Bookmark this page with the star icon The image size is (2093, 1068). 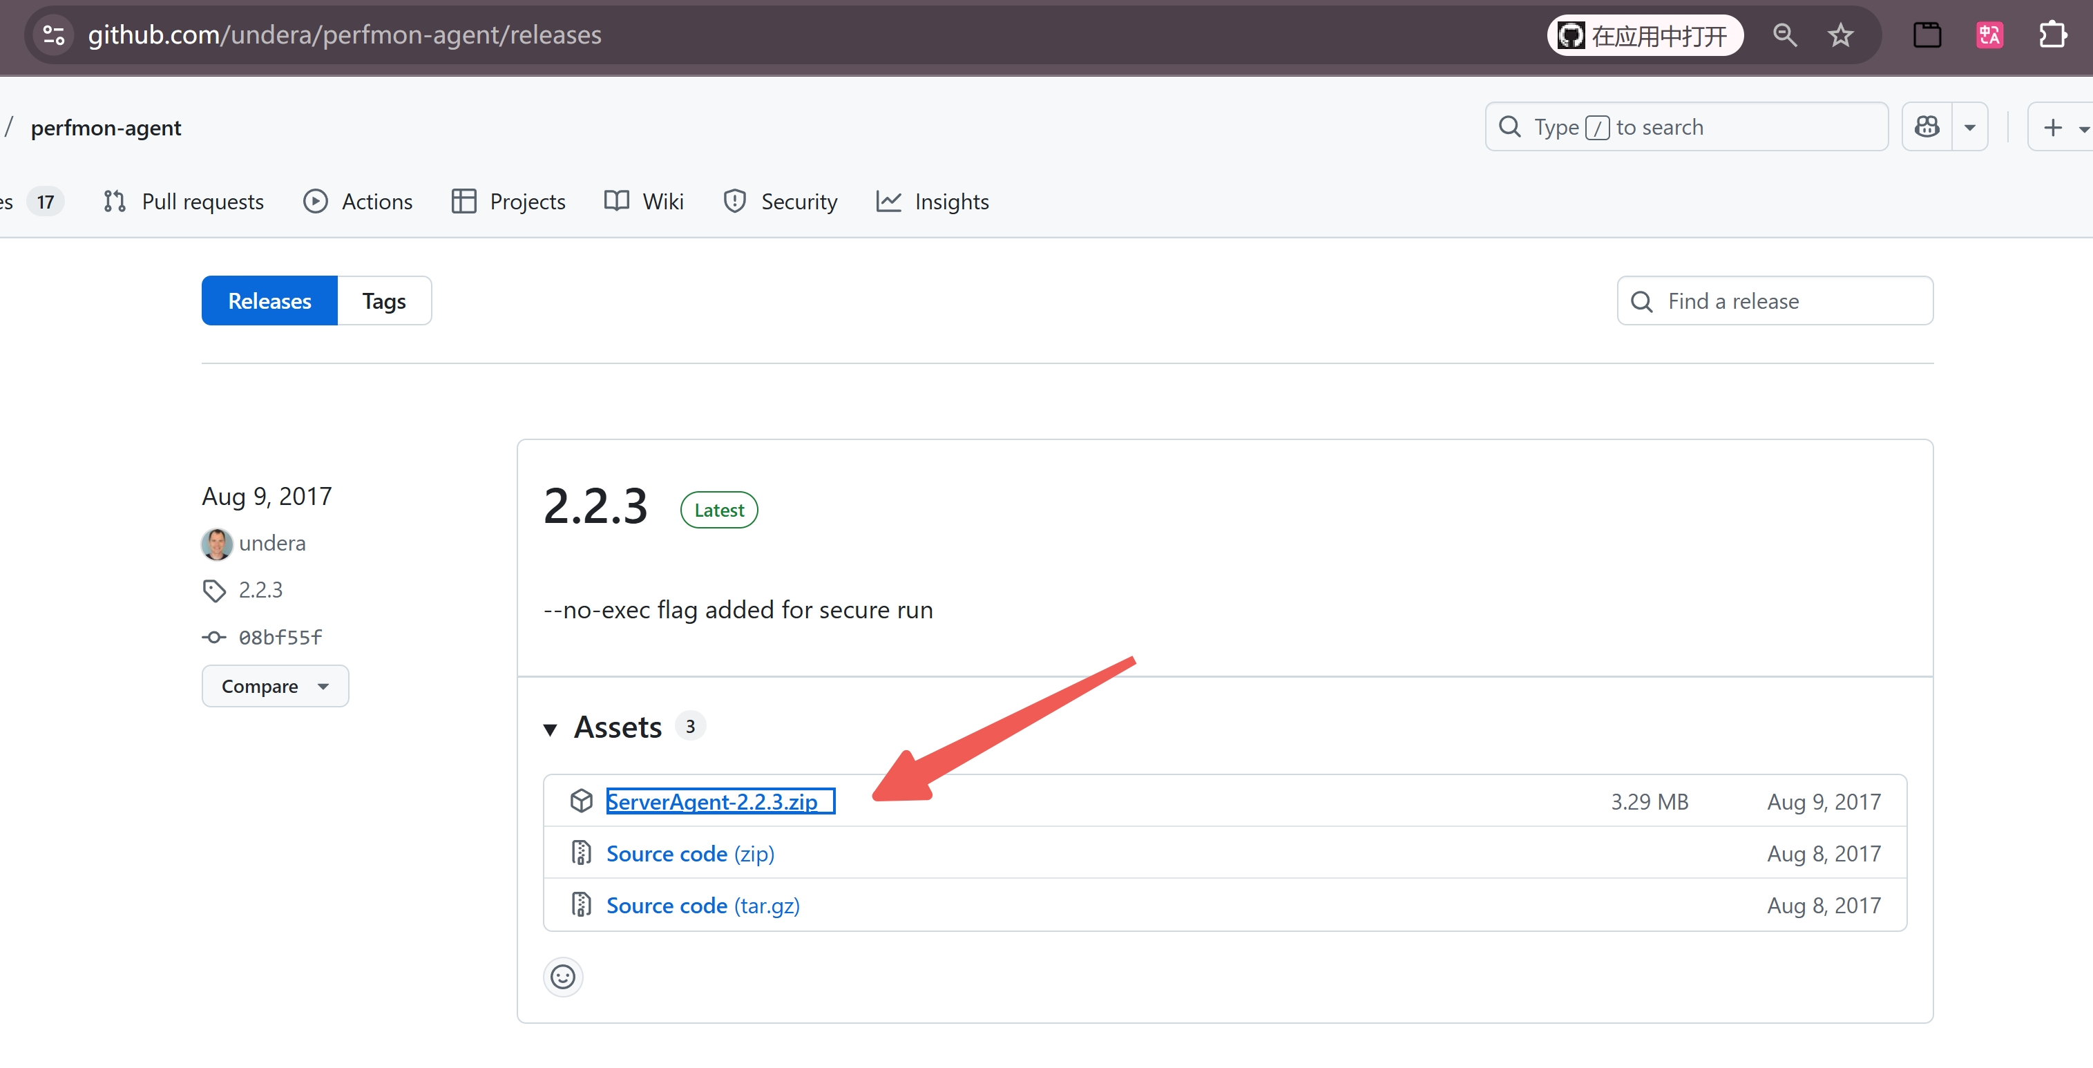click(x=1840, y=35)
